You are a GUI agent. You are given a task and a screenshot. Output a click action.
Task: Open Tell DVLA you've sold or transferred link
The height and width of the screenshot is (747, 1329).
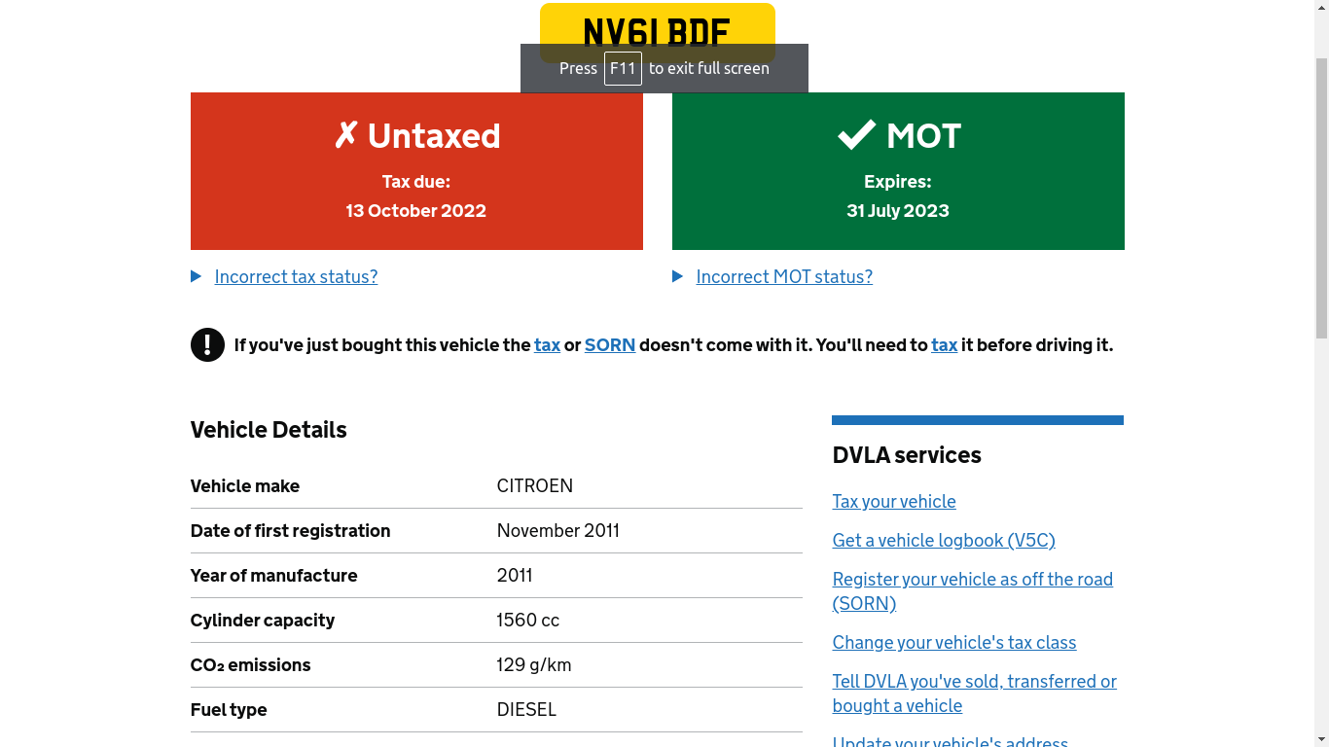tap(975, 694)
